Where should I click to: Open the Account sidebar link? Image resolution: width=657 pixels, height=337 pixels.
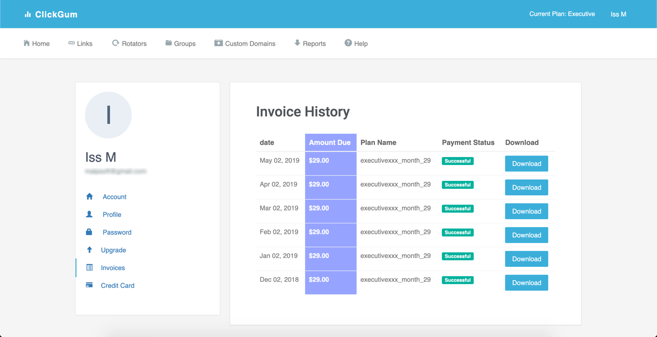tap(115, 197)
